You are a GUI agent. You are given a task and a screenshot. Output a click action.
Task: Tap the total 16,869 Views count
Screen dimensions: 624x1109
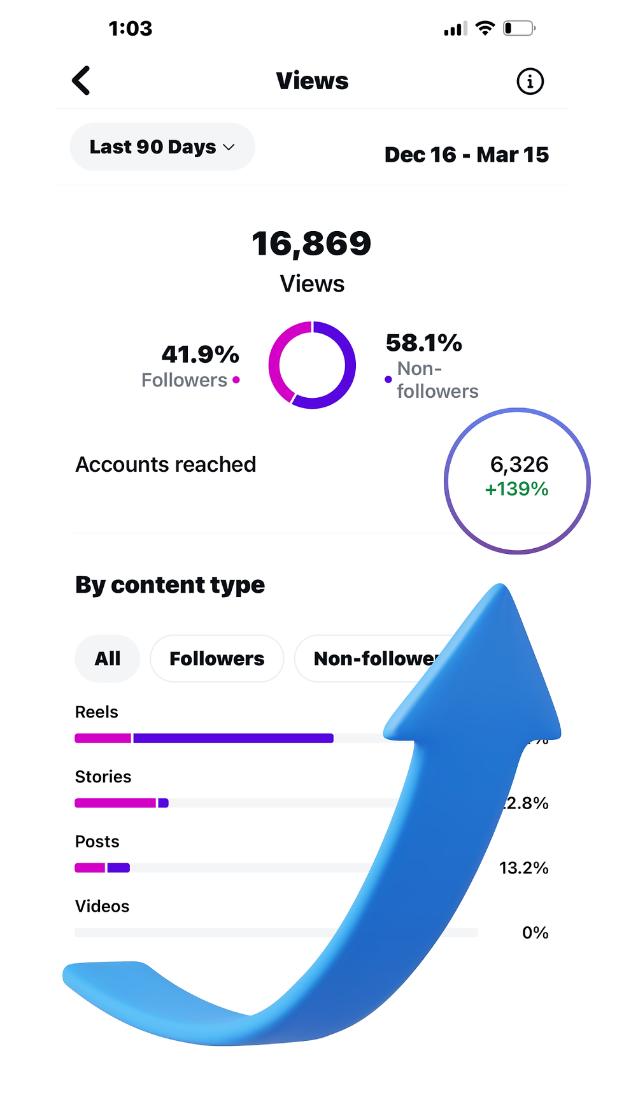pyautogui.click(x=311, y=243)
